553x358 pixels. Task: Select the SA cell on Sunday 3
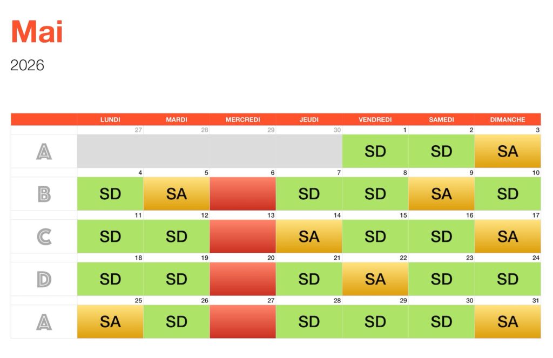point(508,151)
